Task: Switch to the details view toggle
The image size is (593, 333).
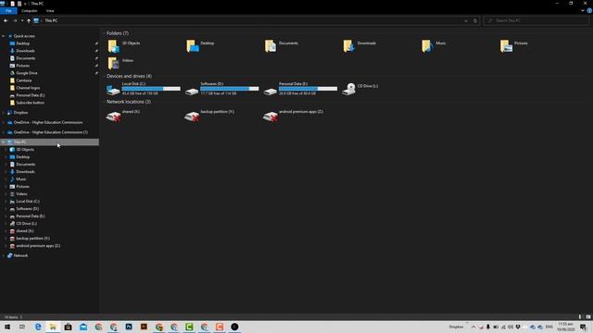Action: click(580, 316)
